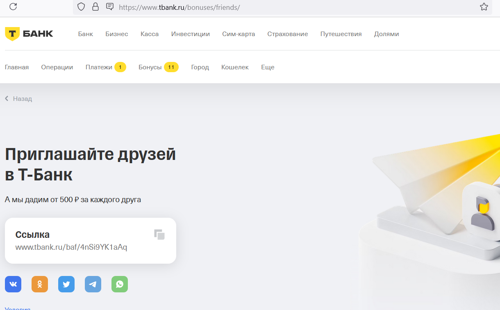Screen dimensions: 500x310
Task: Share via the Twitter icon
Action: click(66, 284)
